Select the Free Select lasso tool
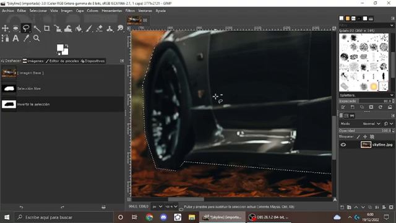 pyautogui.click(x=26, y=28)
